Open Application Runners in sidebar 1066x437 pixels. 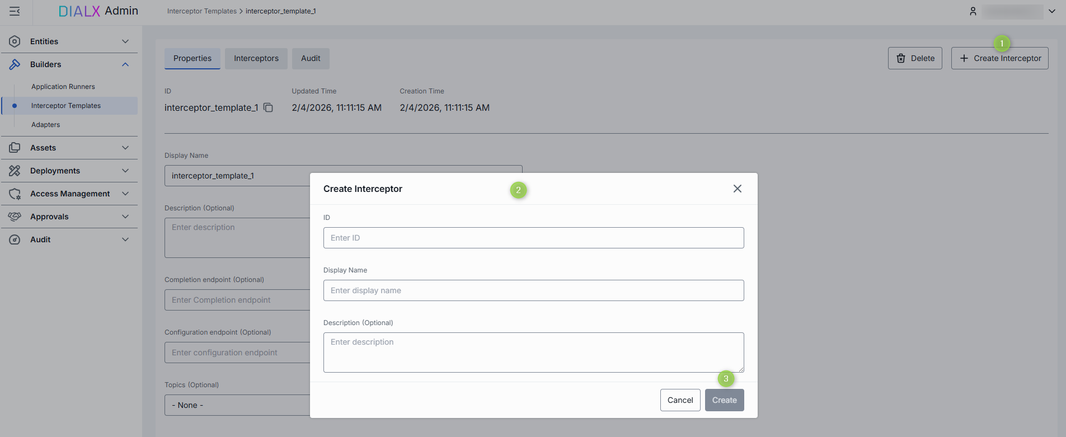(x=63, y=87)
